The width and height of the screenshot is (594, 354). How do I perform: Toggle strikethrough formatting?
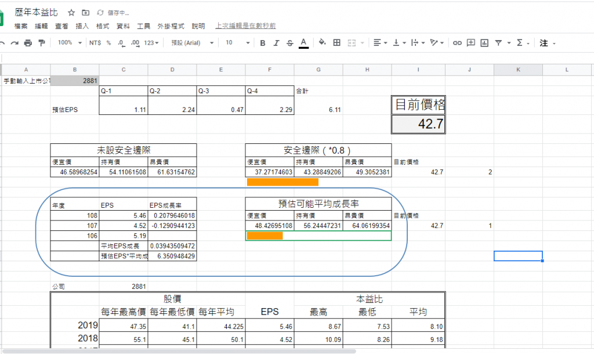click(x=289, y=43)
